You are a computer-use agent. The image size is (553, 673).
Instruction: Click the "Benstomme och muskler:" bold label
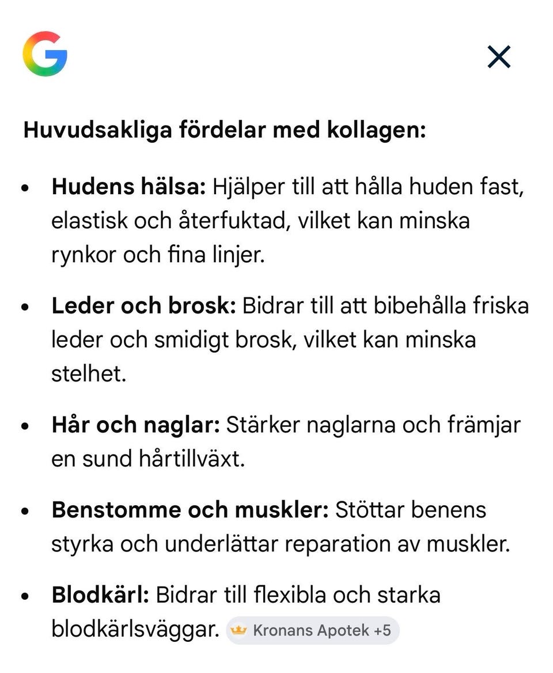(190, 510)
